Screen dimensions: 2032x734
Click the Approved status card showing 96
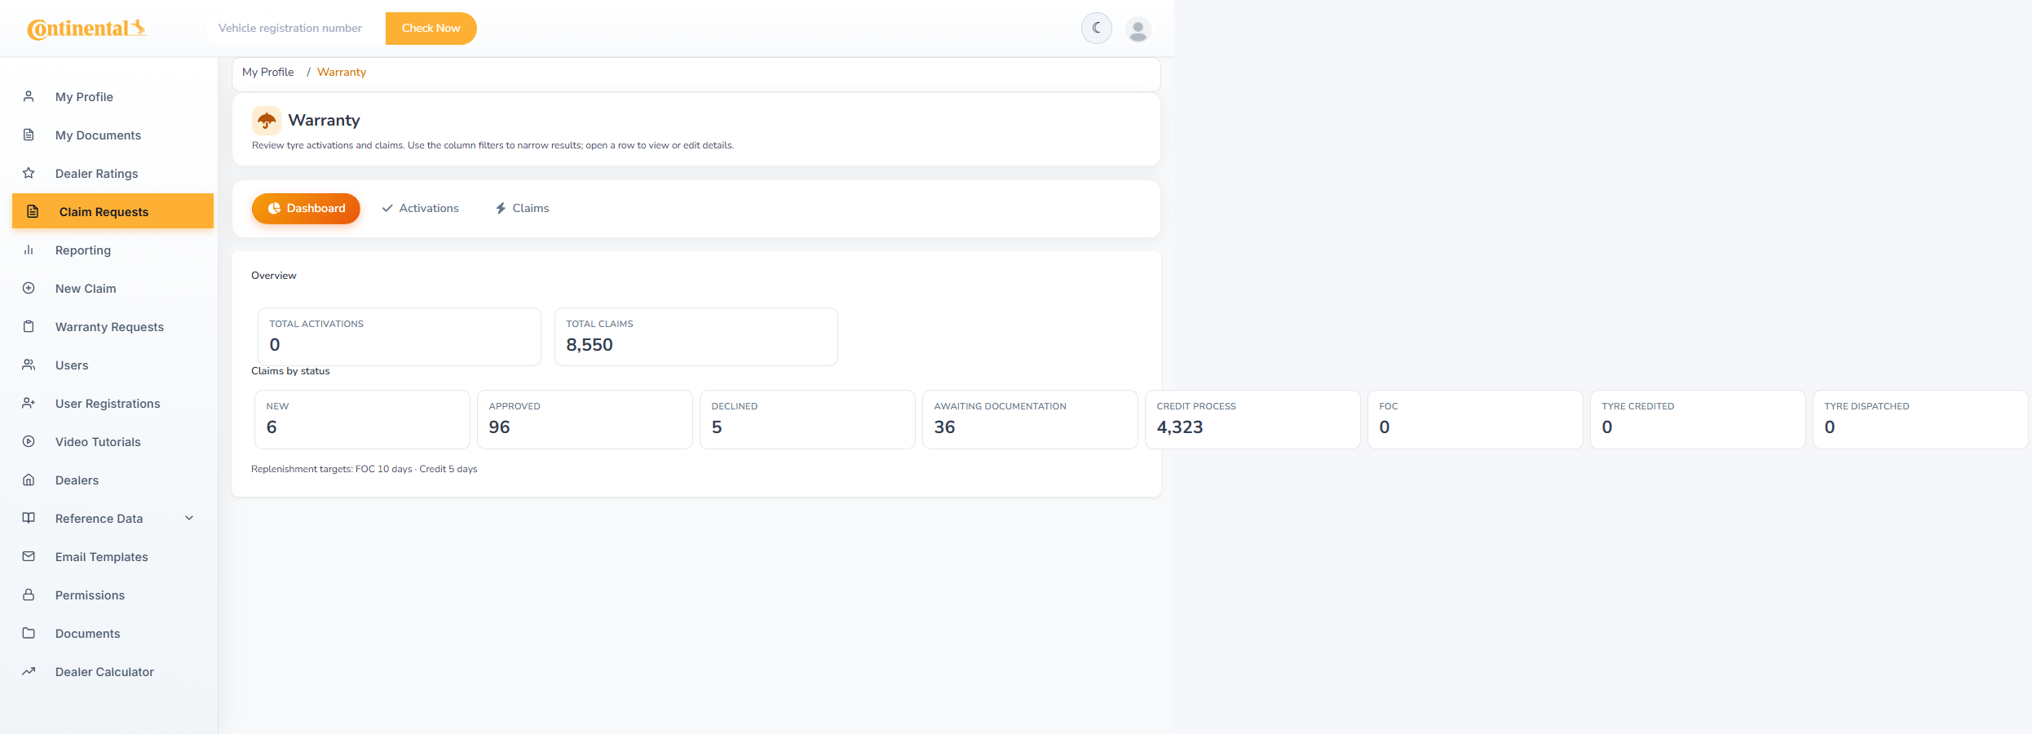[x=585, y=419]
